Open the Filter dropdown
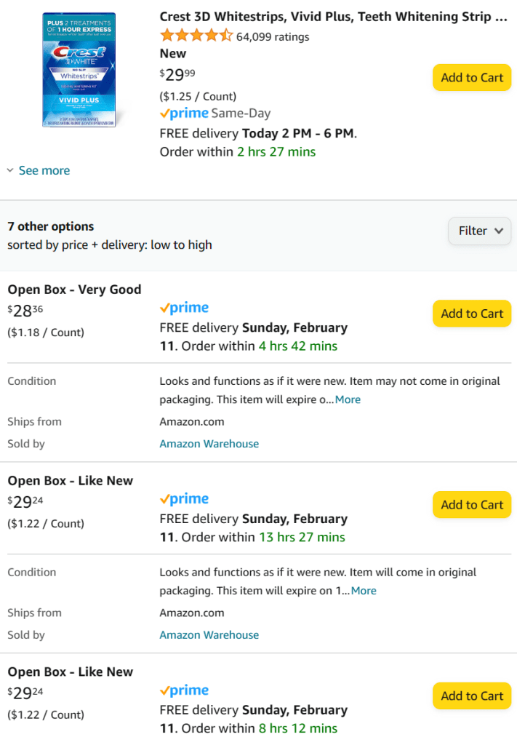Screen dimensions: 517x745 (x=480, y=231)
